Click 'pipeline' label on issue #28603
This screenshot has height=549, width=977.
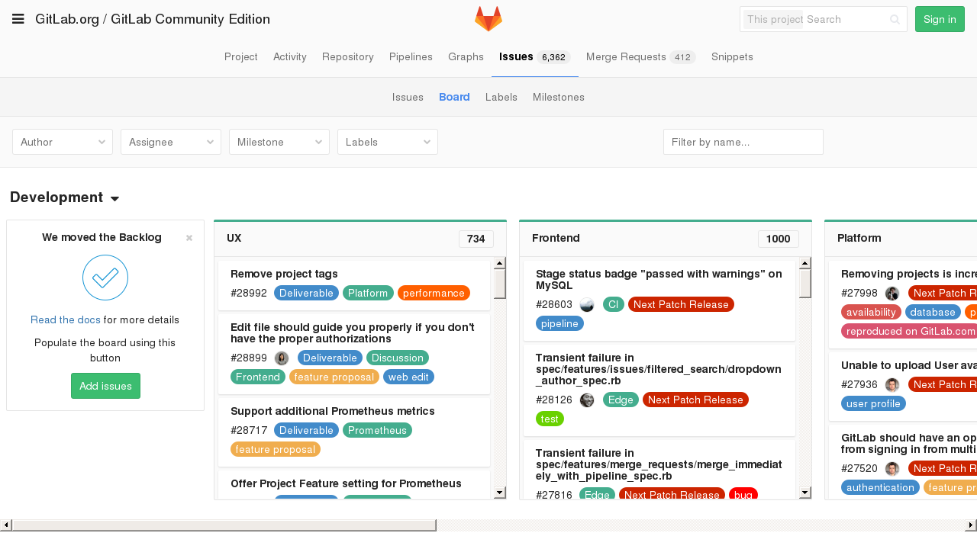tap(559, 323)
